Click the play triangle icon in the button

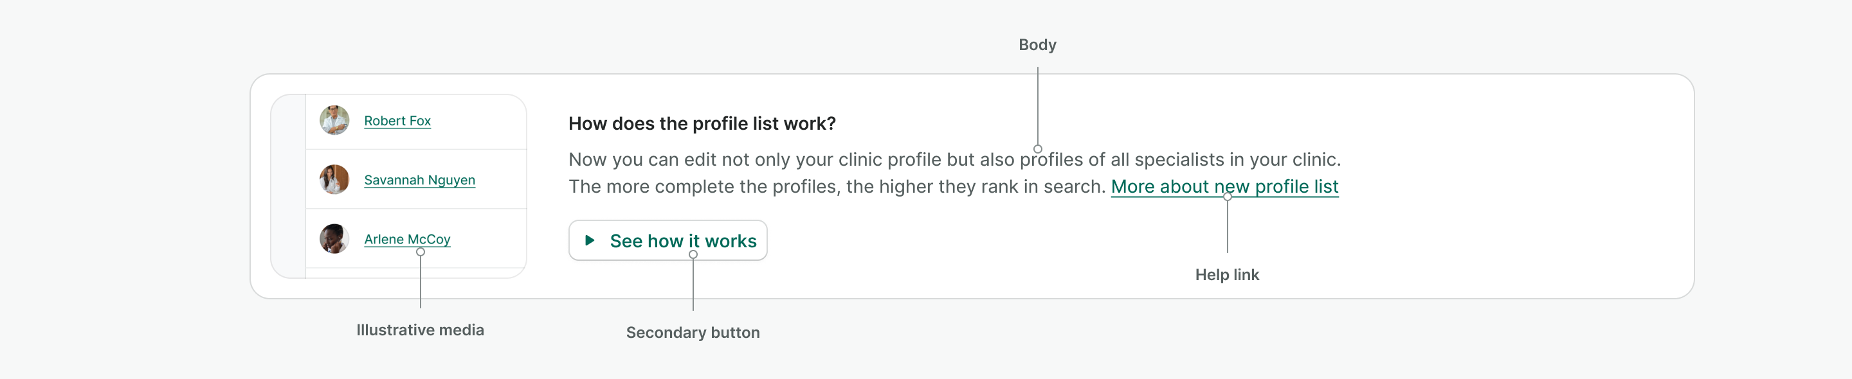pyautogui.click(x=590, y=240)
